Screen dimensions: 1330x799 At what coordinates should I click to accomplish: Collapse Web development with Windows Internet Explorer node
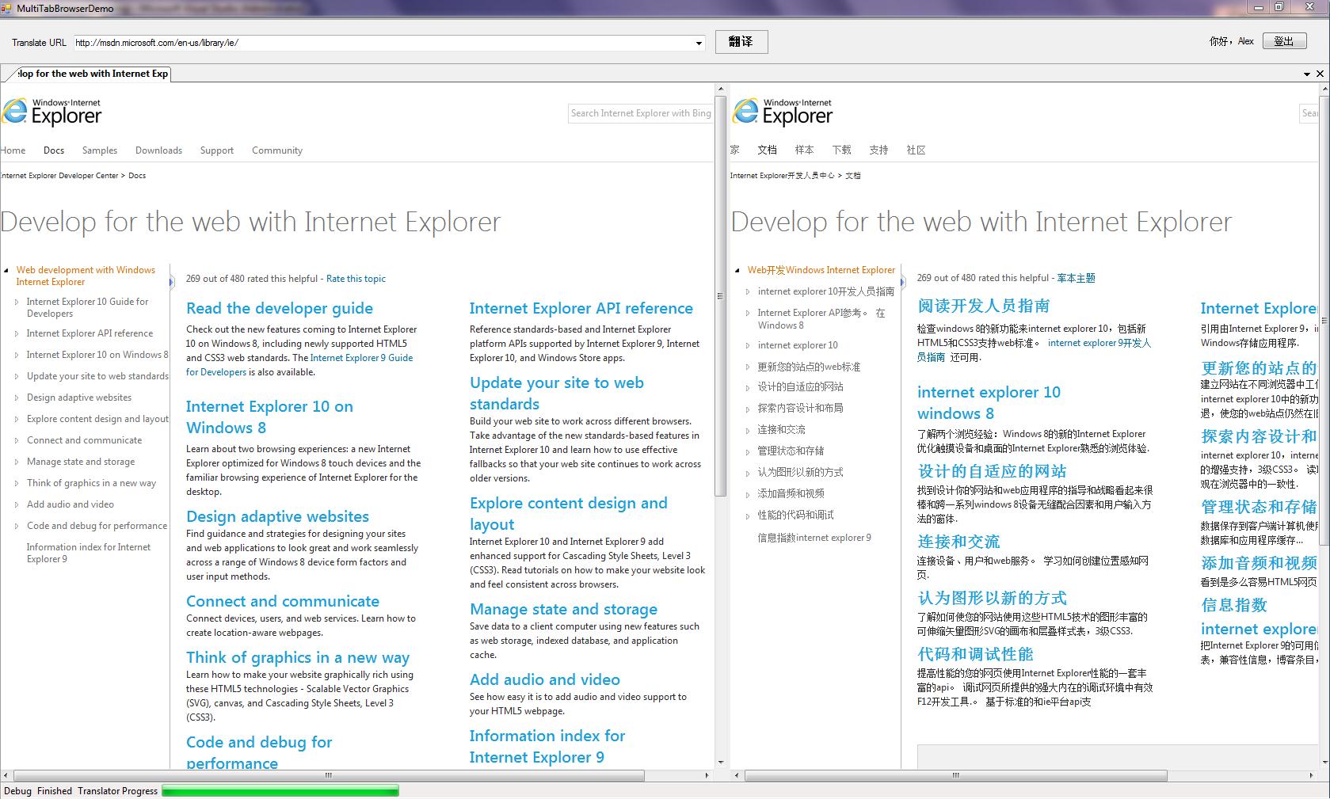coord(6,270)
